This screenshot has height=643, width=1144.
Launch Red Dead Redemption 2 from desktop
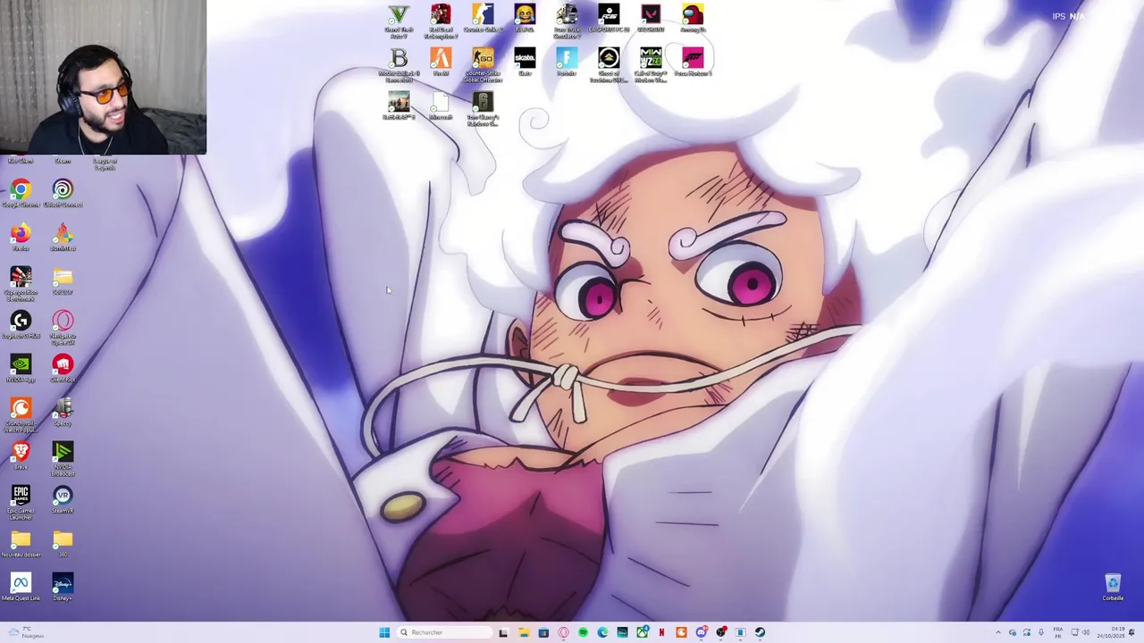pyautogui.click(x=441, y=21)
